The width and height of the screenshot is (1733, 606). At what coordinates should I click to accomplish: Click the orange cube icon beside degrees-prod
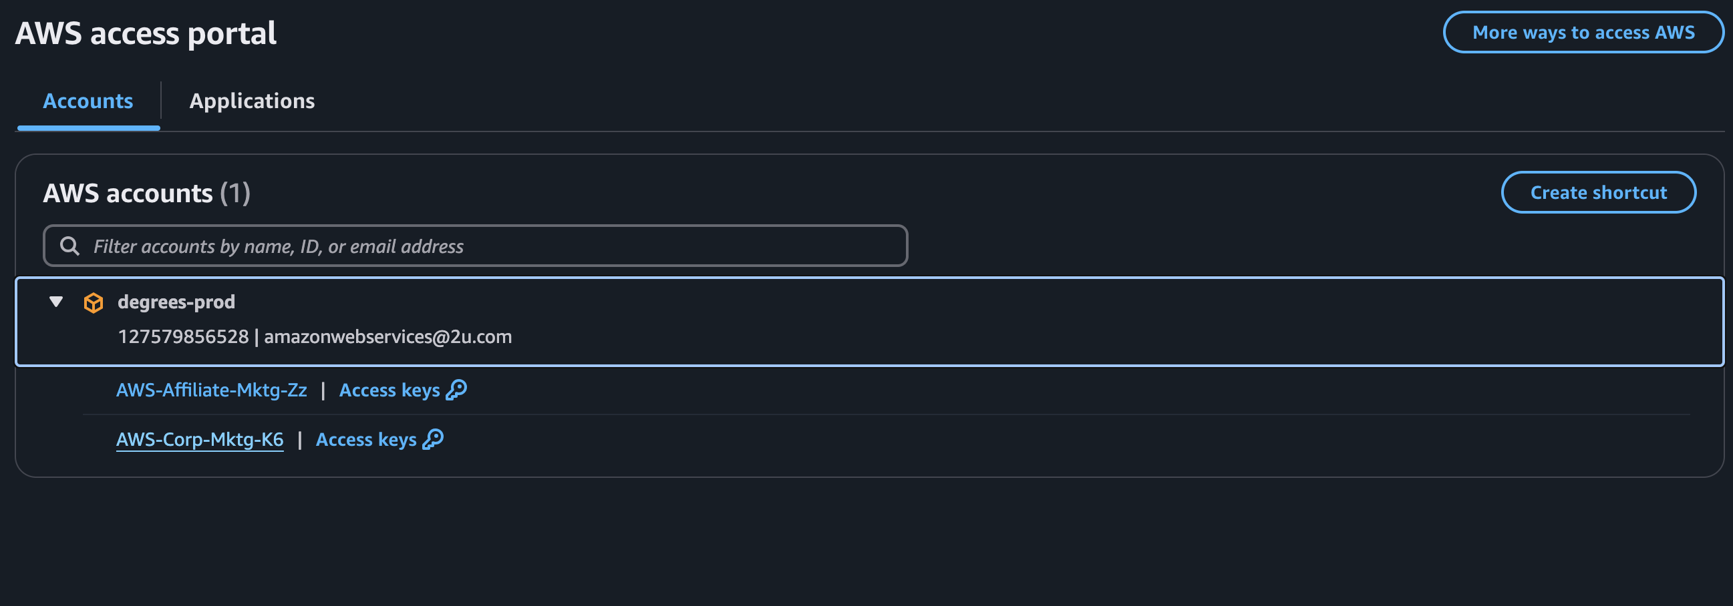(x=94, y=302)
